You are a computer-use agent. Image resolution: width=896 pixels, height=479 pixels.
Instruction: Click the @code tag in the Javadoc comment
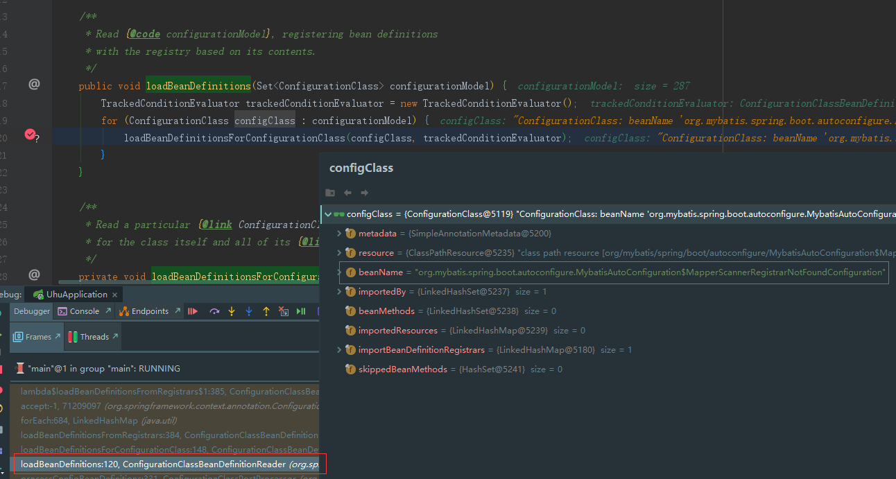(x=144, y=34)
